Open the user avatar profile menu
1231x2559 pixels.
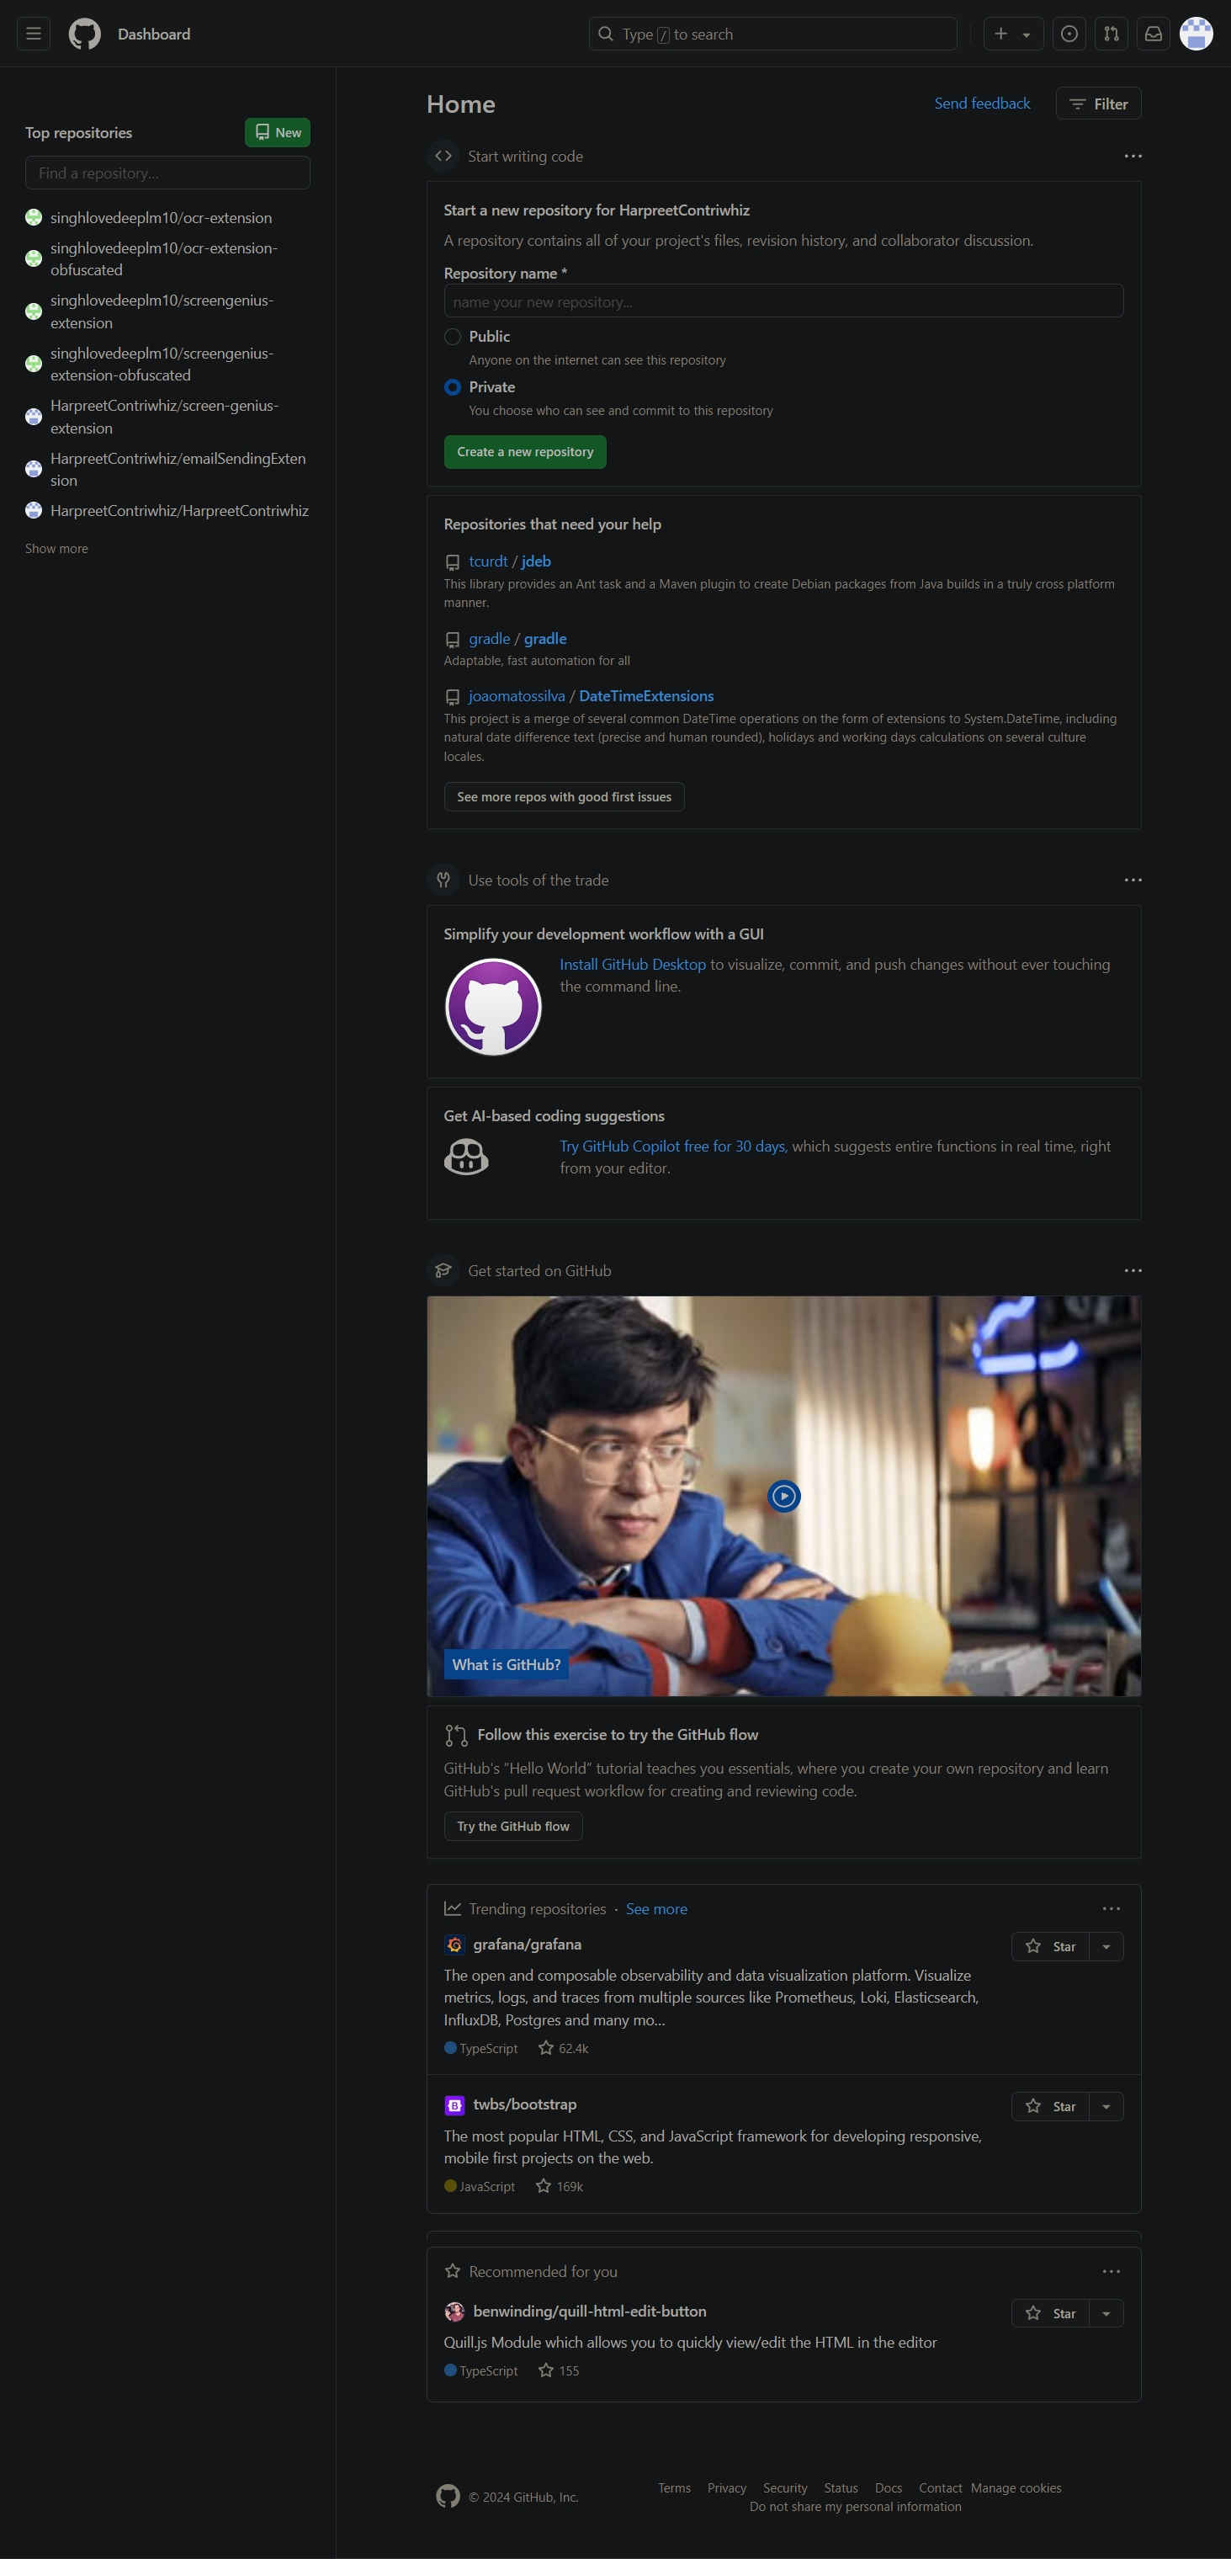point(1196,34)
